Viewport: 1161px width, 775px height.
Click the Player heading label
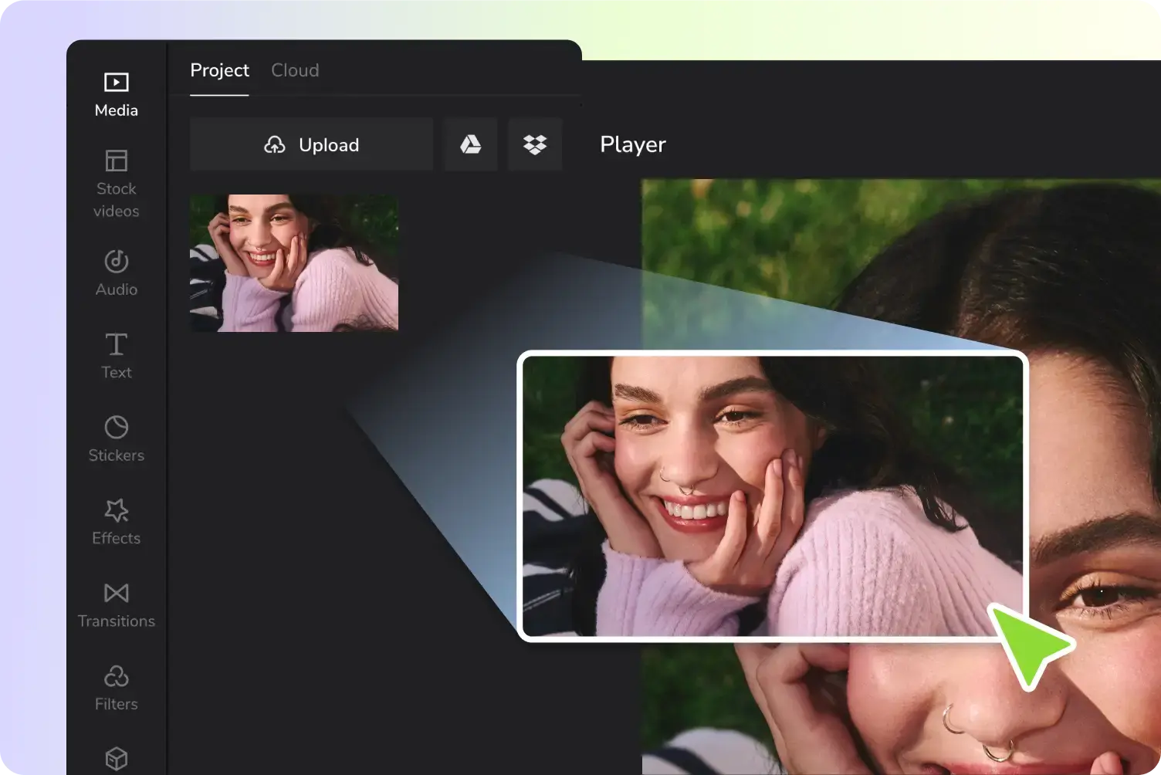[633, 145]
